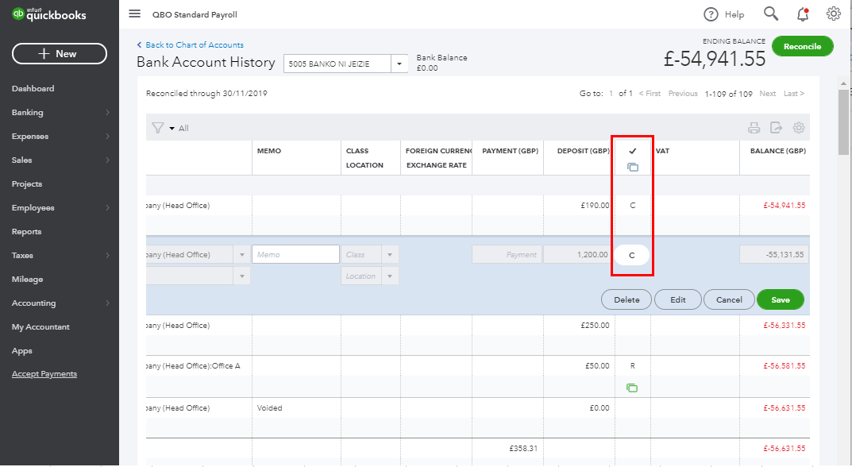The width and height of the screenshot is (852, 467).
Task: Toggle the C status on the £190.00 deposit row
Action: click(632, 205)
